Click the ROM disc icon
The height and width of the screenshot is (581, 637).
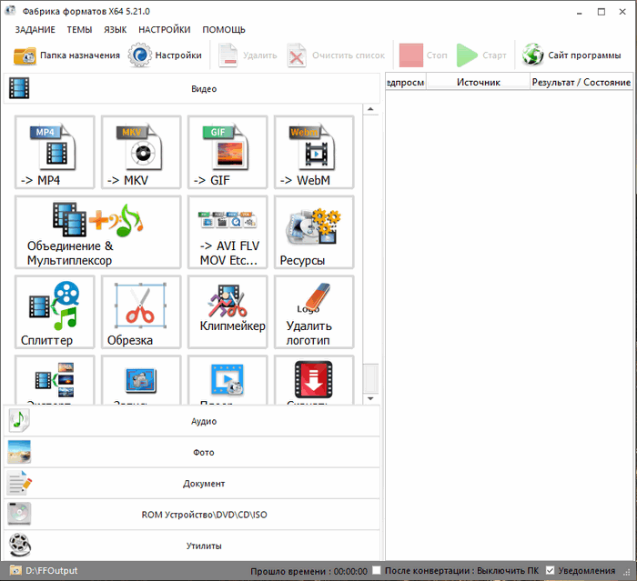point(19,514)
